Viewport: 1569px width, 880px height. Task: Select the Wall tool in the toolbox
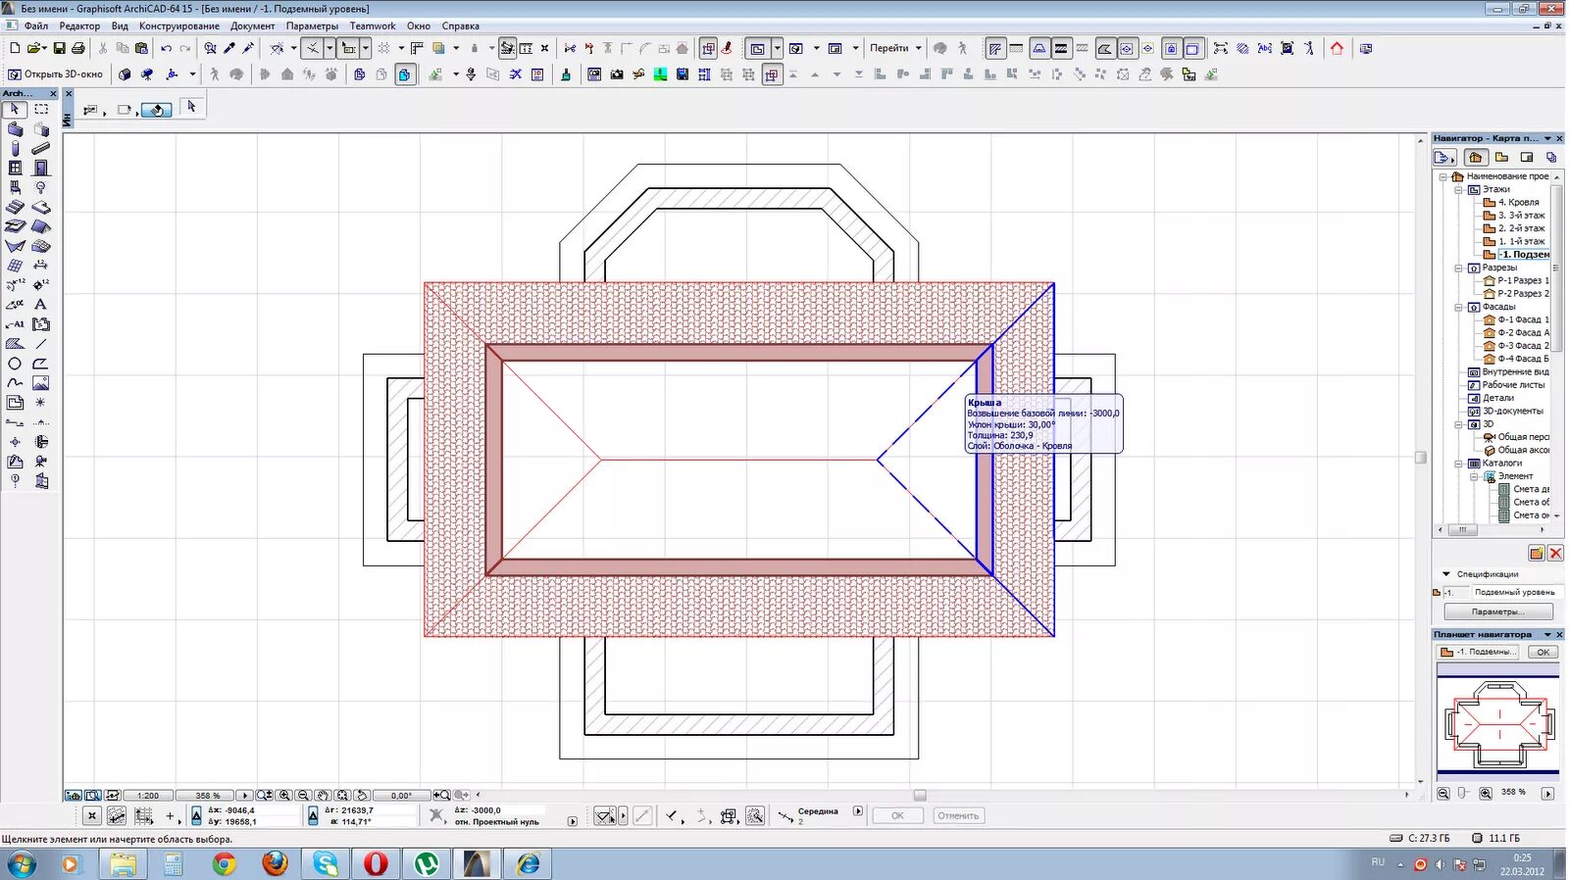click(15, 129)
